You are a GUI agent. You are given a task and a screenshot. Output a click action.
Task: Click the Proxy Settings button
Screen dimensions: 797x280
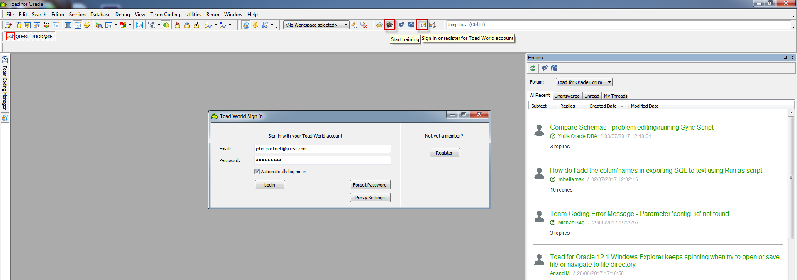(370, 198)
